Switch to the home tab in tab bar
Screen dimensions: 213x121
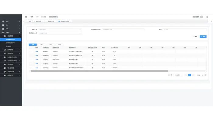click(x=29, y=21)
